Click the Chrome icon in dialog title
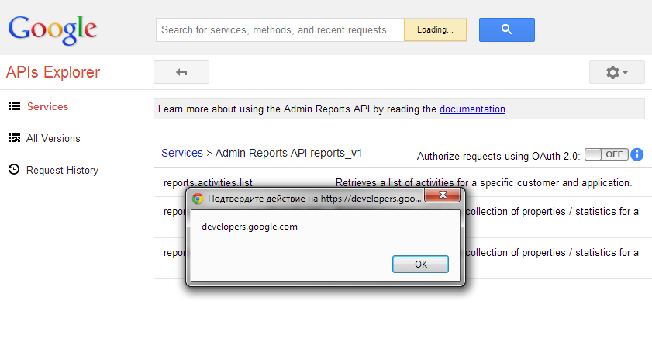 [x=198, y=199]
